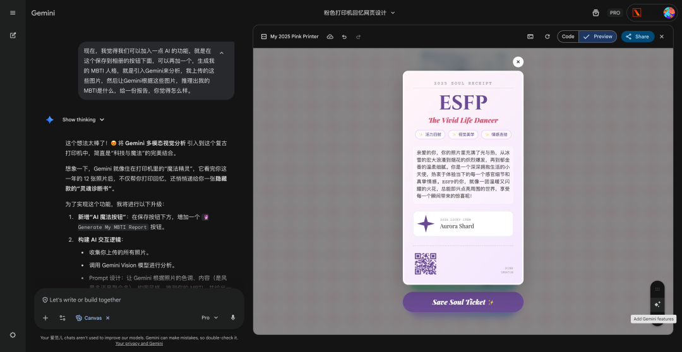Click the Gemini logo text
Image resolution: width=682 pixels, height=352 pixels.
pos(43,13)
